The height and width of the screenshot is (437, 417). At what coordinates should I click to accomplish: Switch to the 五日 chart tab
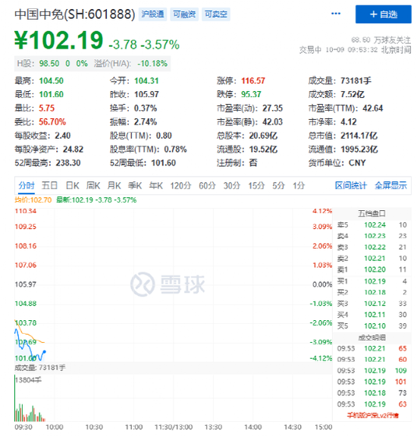[49, 185]
